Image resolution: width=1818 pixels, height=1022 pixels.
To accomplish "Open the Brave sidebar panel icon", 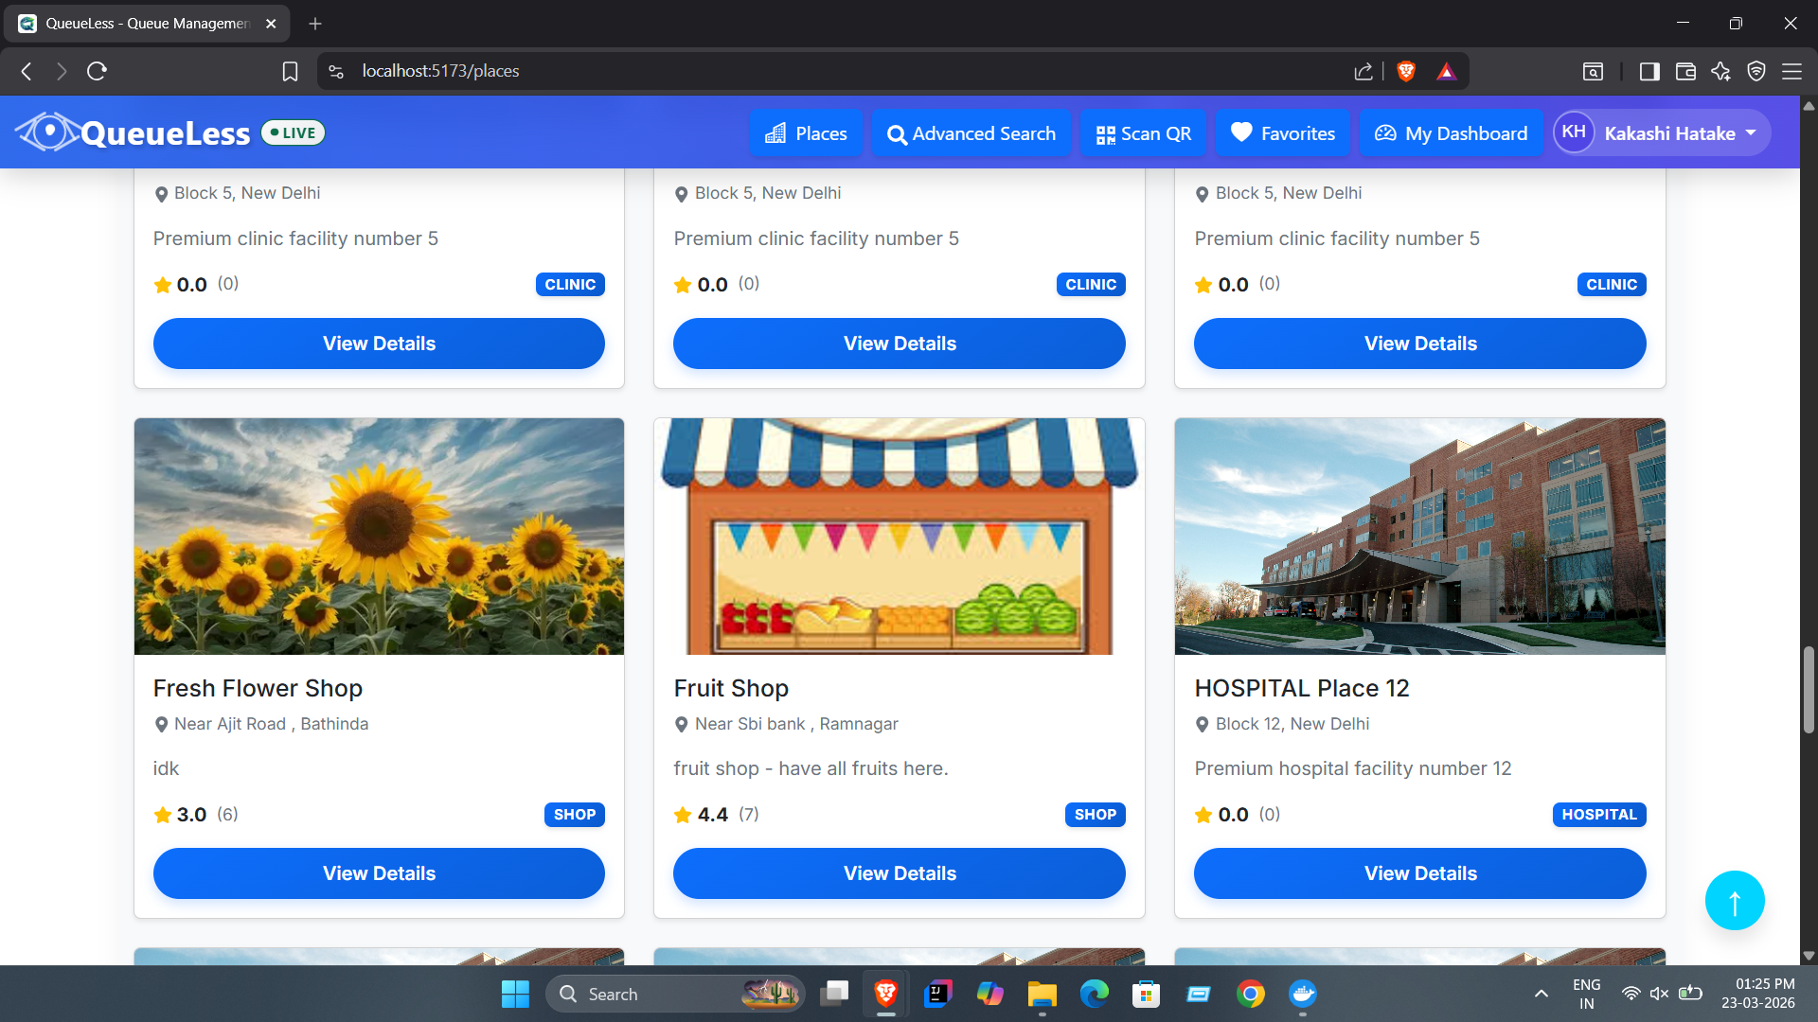I will click(x=1649, y=71).
